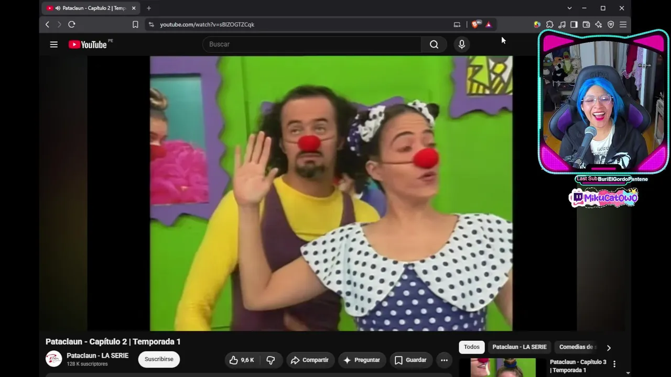Image resolution: width=671 pixels, height=377 pixels.
Task: Expand the tab search dropdown chevron
Action: point(569,8)
